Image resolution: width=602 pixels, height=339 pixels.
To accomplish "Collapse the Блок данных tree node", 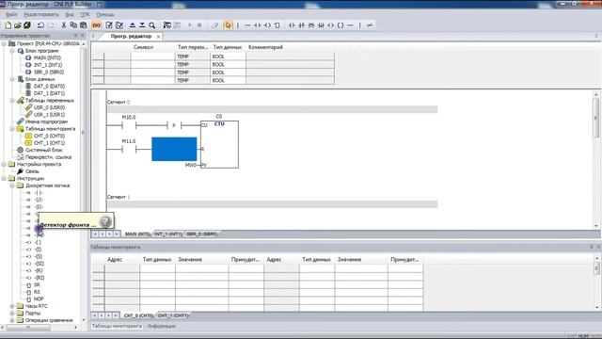I will (x=12, y=79).
